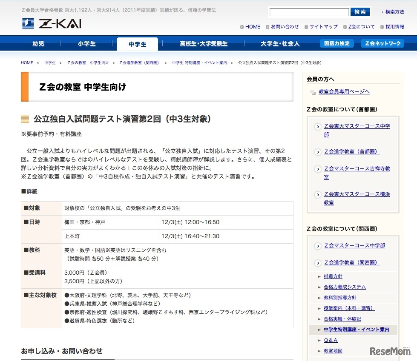417x361 pixels.
Task: Click arrow icon beside Z会東大マスターコース中学部
Action: pos(317,127)
